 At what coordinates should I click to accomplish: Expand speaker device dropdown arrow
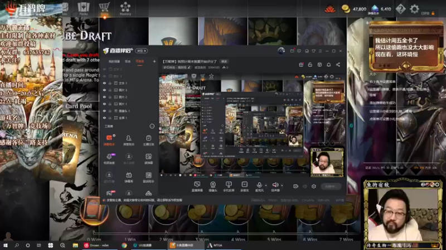(x=282, y=186)
